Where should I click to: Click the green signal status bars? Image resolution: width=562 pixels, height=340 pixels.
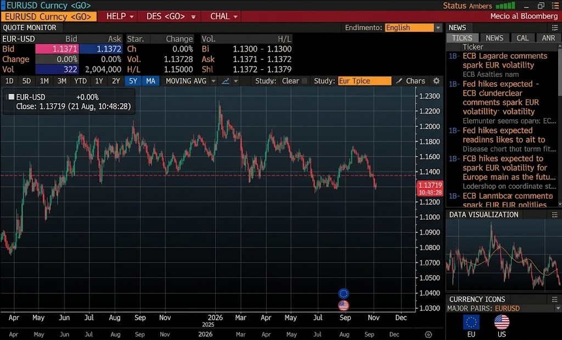coord(505,5)
